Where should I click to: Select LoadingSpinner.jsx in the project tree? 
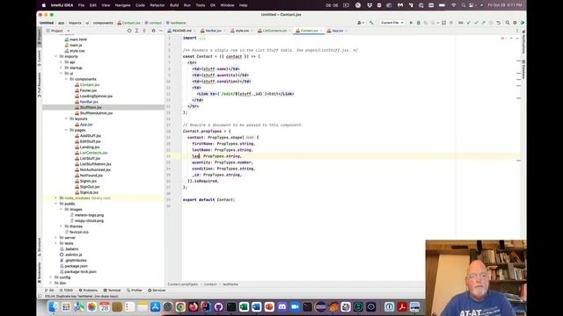pyautogui.click(x=96, y=96)
